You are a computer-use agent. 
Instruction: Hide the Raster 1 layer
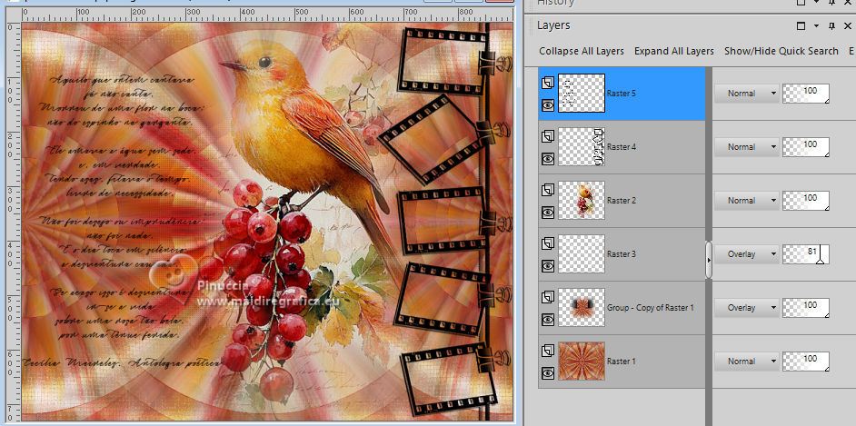point(546,372)
